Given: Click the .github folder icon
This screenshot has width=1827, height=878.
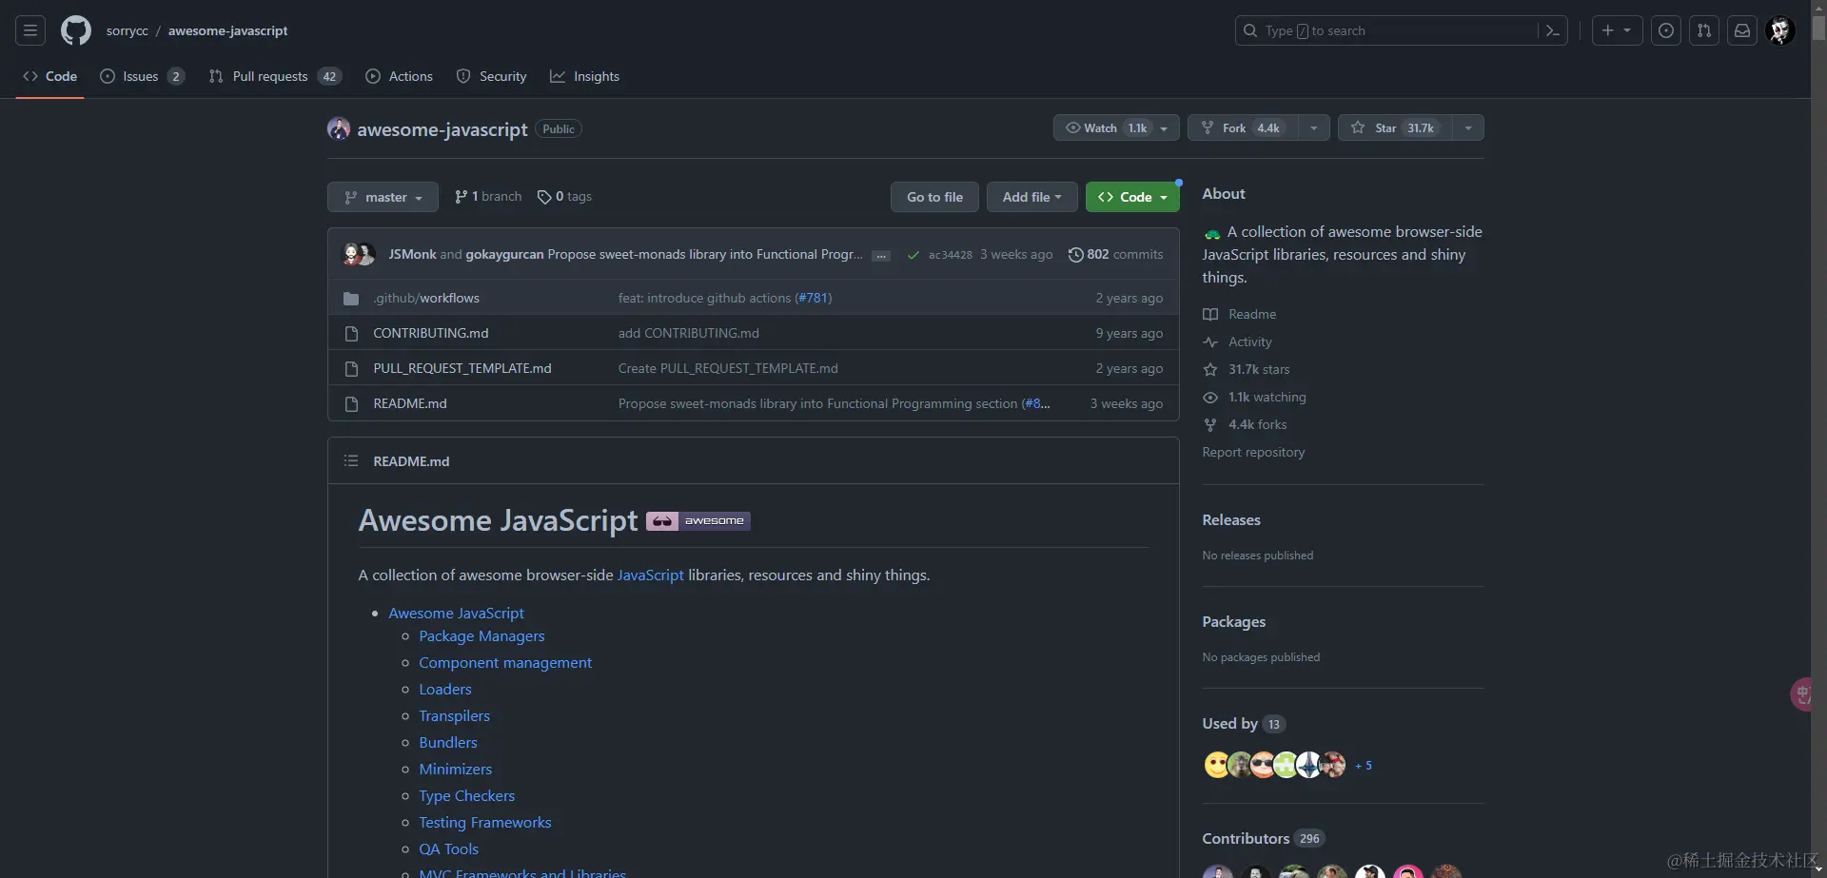Looking at the screenshot, I should [351, 299].
